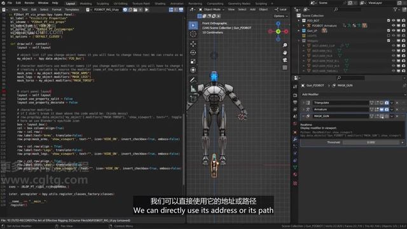Switch to the Modeling workspace tab

pos(86,4)
